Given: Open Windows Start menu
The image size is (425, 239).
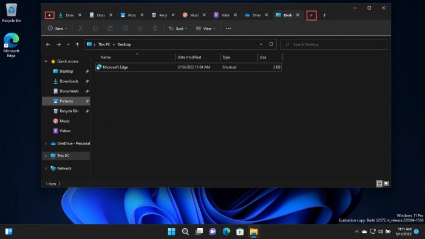Looking at the screenshot, I should pos(172,232).
